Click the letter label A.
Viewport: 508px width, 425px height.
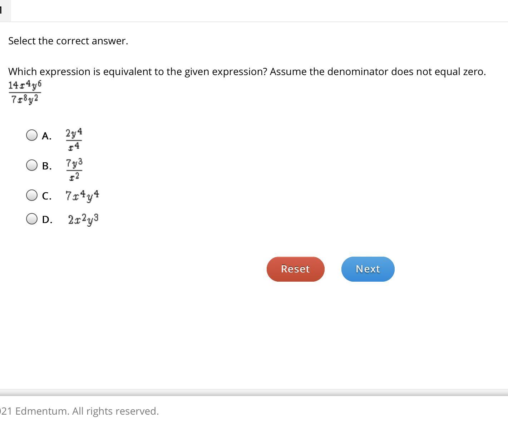[x=46, y=136]
